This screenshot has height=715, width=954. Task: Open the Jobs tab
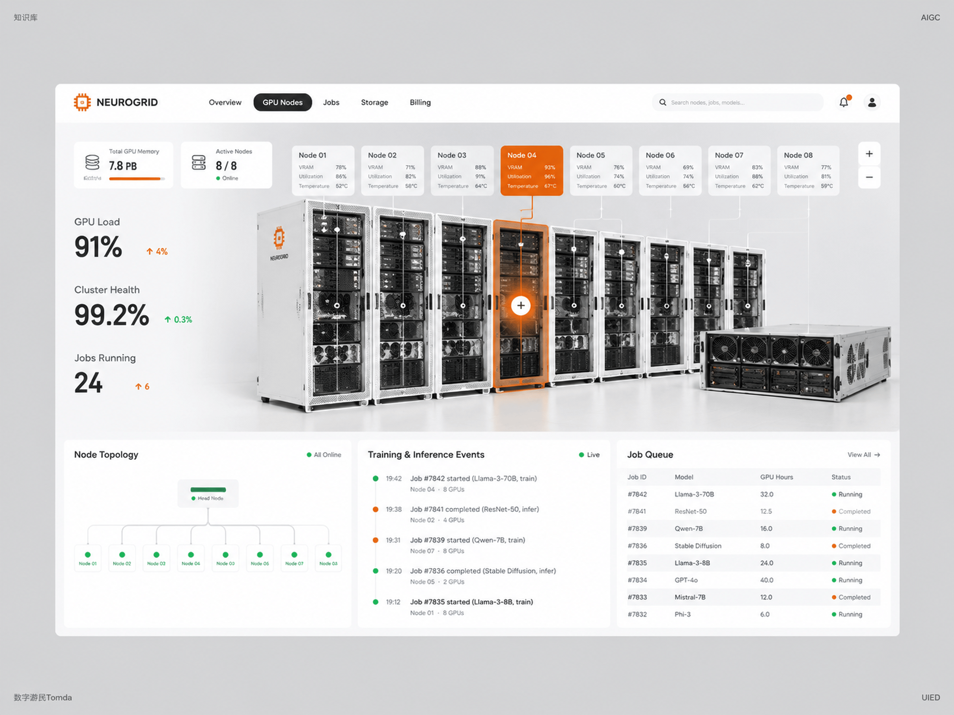331,102
